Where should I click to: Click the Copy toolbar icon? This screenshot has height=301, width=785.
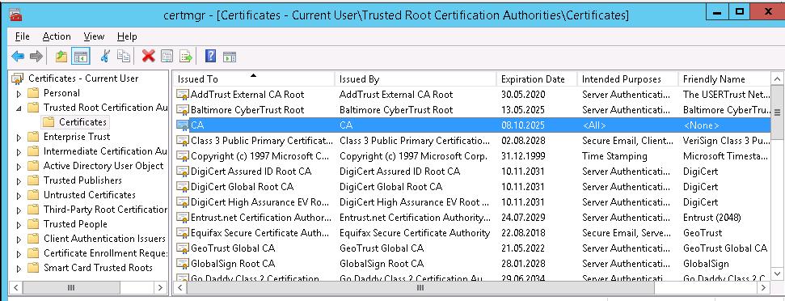click(x=124, y=57)
